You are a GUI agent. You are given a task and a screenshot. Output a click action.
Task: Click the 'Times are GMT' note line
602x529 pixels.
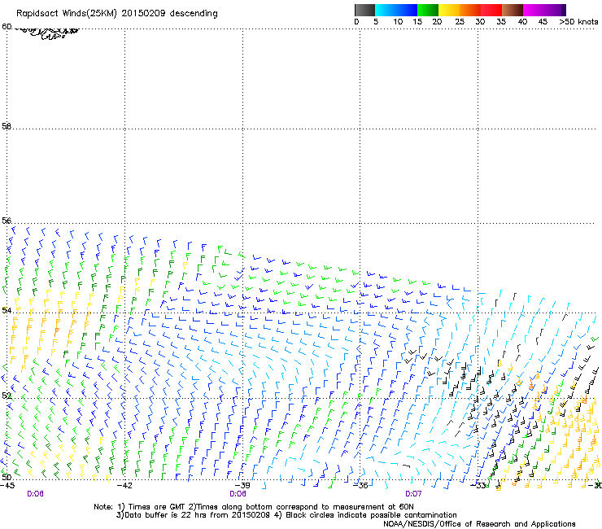coord(254,507)
